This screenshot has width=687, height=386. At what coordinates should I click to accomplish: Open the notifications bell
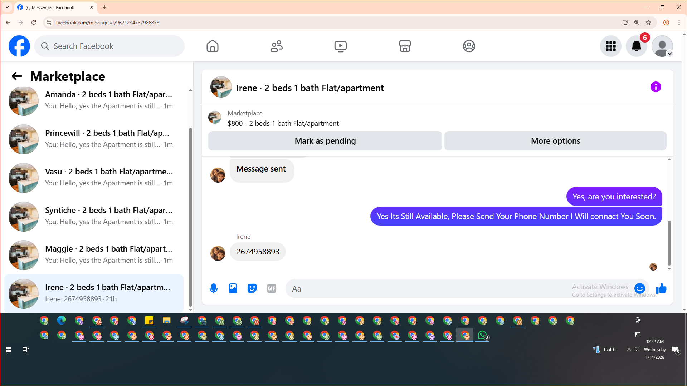pos(636,46)
